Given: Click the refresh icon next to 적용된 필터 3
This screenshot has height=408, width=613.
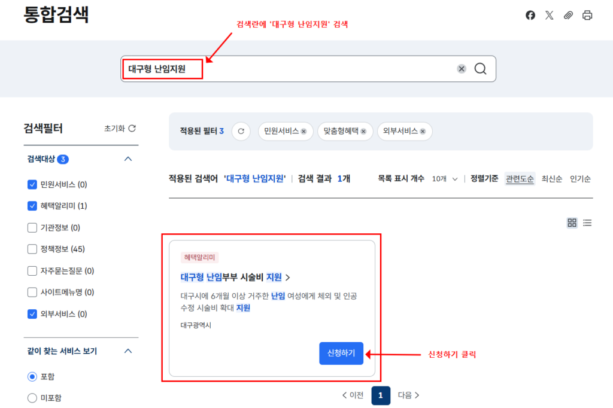Looking at the screenshot, I should (x=241, y=132).
